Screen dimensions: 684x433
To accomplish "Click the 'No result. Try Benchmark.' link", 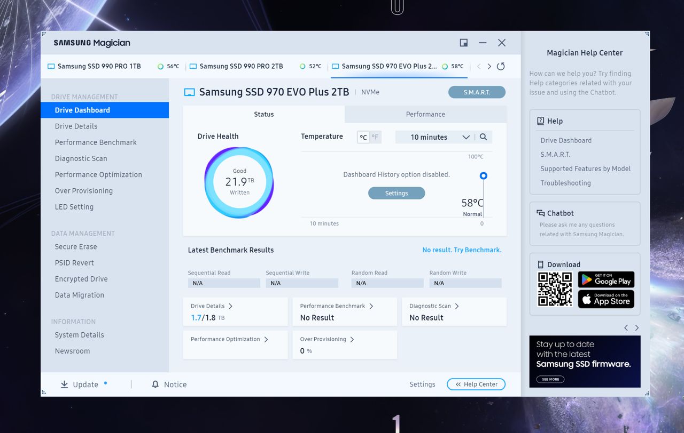I will coord(462,250).
